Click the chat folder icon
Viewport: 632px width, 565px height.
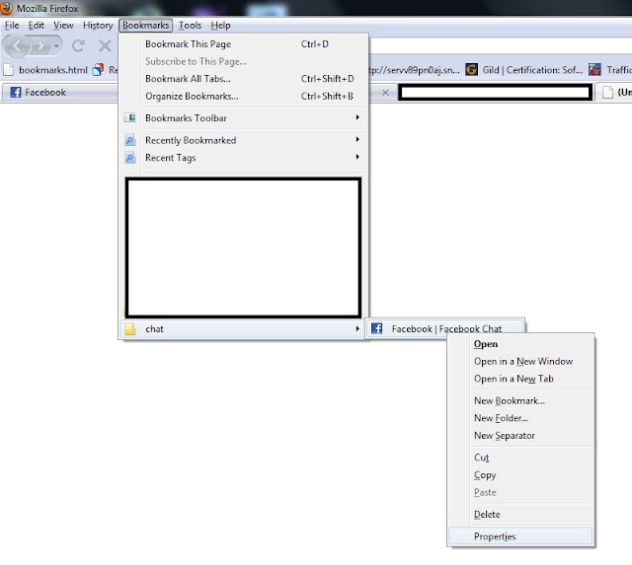(x=130, y=328)
